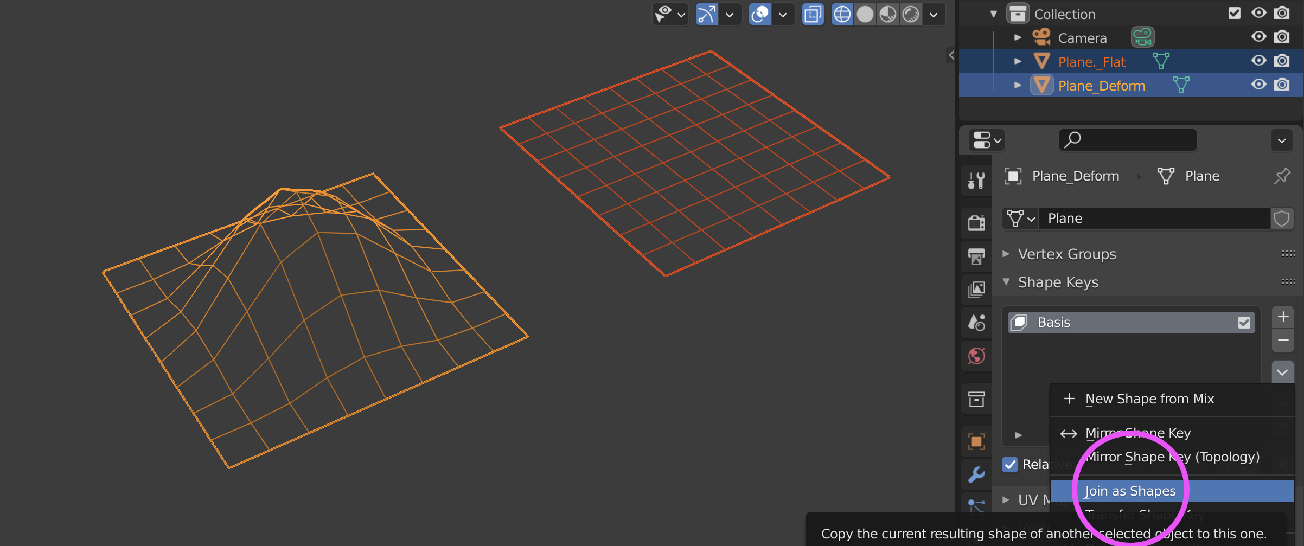Click the orange Camera object icon

click(1041, 37)
